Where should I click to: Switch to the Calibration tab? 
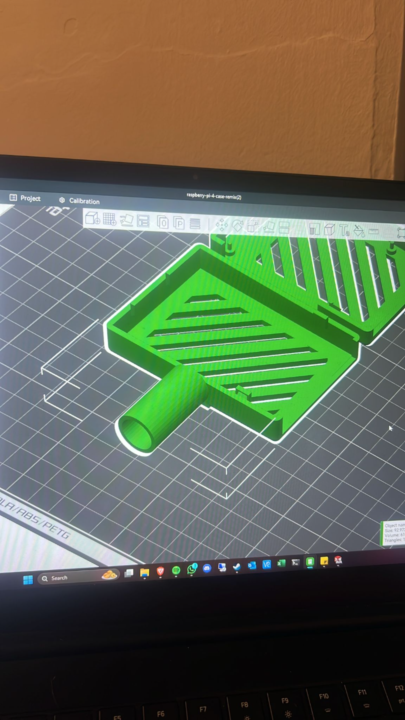[x=79, y=201]
